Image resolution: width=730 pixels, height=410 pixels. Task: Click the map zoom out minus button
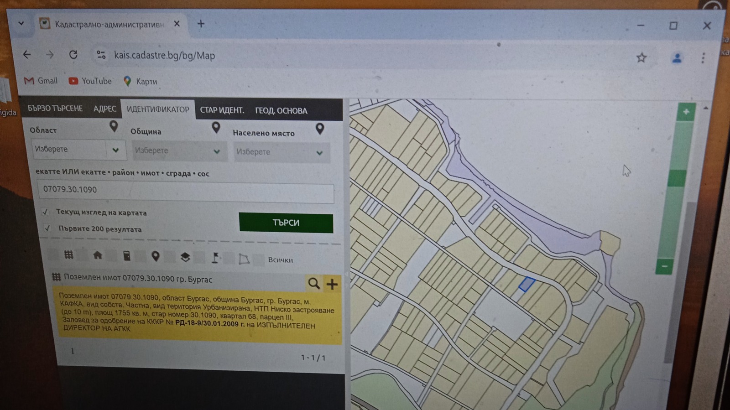click(x=664, y=266)
